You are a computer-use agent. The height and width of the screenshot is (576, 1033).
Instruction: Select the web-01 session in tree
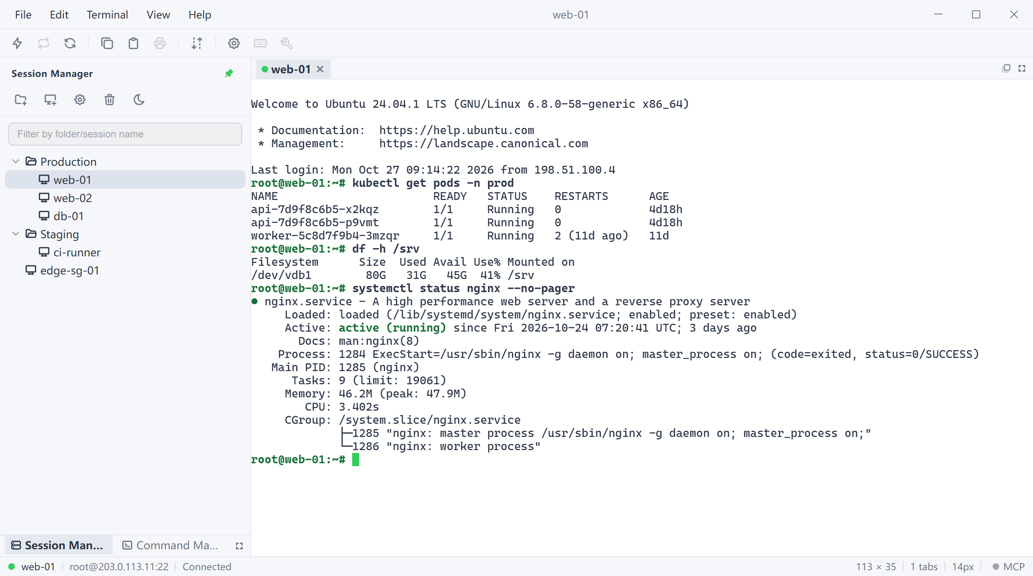(125, 180)
